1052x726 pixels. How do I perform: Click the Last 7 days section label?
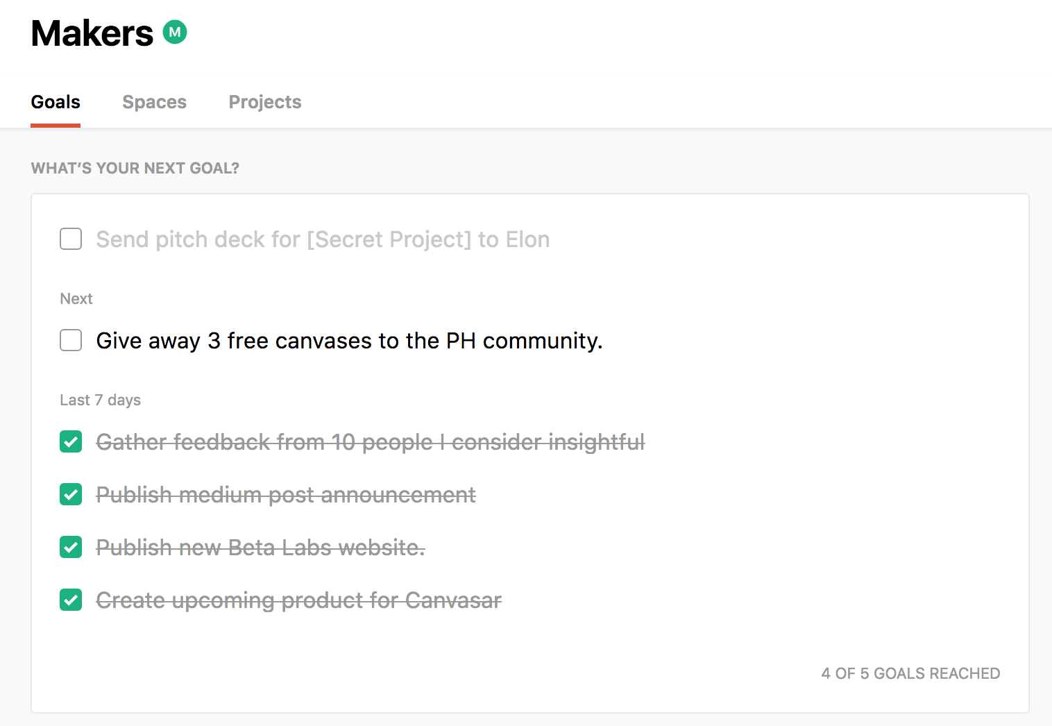pos(100,400)
